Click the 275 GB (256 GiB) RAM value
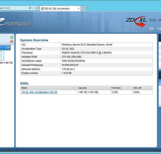 (x=72, y=57)
